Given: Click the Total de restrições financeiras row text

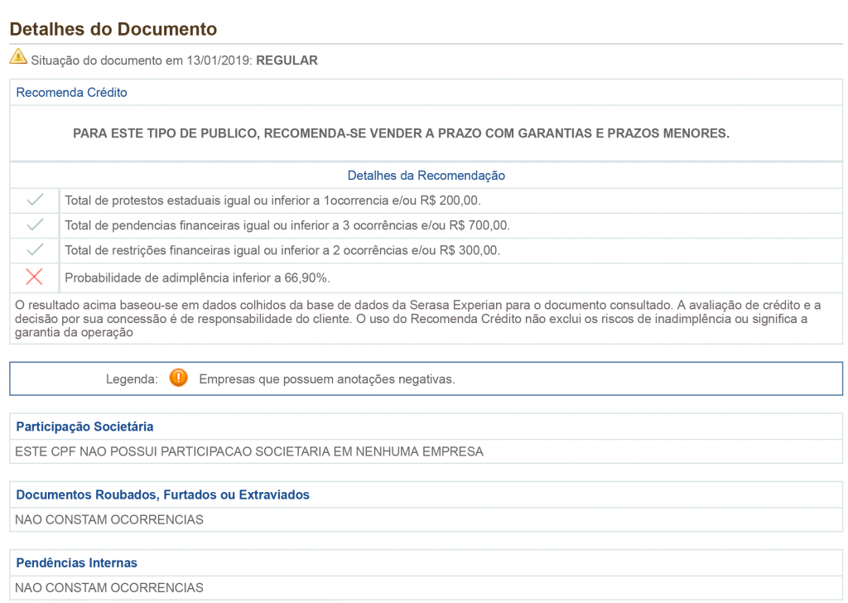Looking at the screenshot, I should [x=282, y=250].
